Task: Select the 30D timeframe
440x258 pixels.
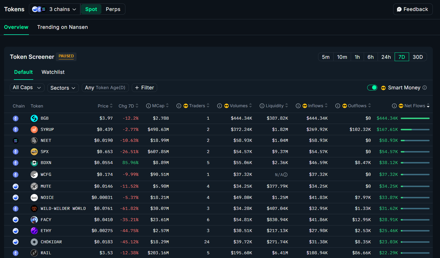Action: point(418,57)
